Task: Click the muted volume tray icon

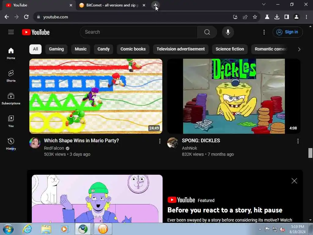Action: [x=282, y=229]
